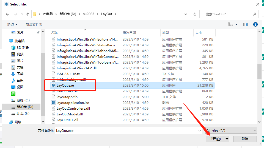This screenshot has width=264, height=148.
Task: Click the Forward navigation arrow
Action: pyautogui.click(x=16, y=14)
